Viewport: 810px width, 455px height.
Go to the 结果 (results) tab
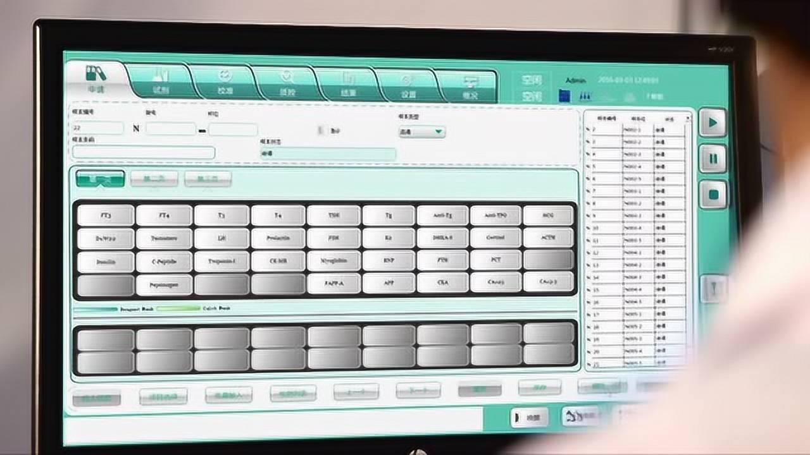tap(349, 85)
